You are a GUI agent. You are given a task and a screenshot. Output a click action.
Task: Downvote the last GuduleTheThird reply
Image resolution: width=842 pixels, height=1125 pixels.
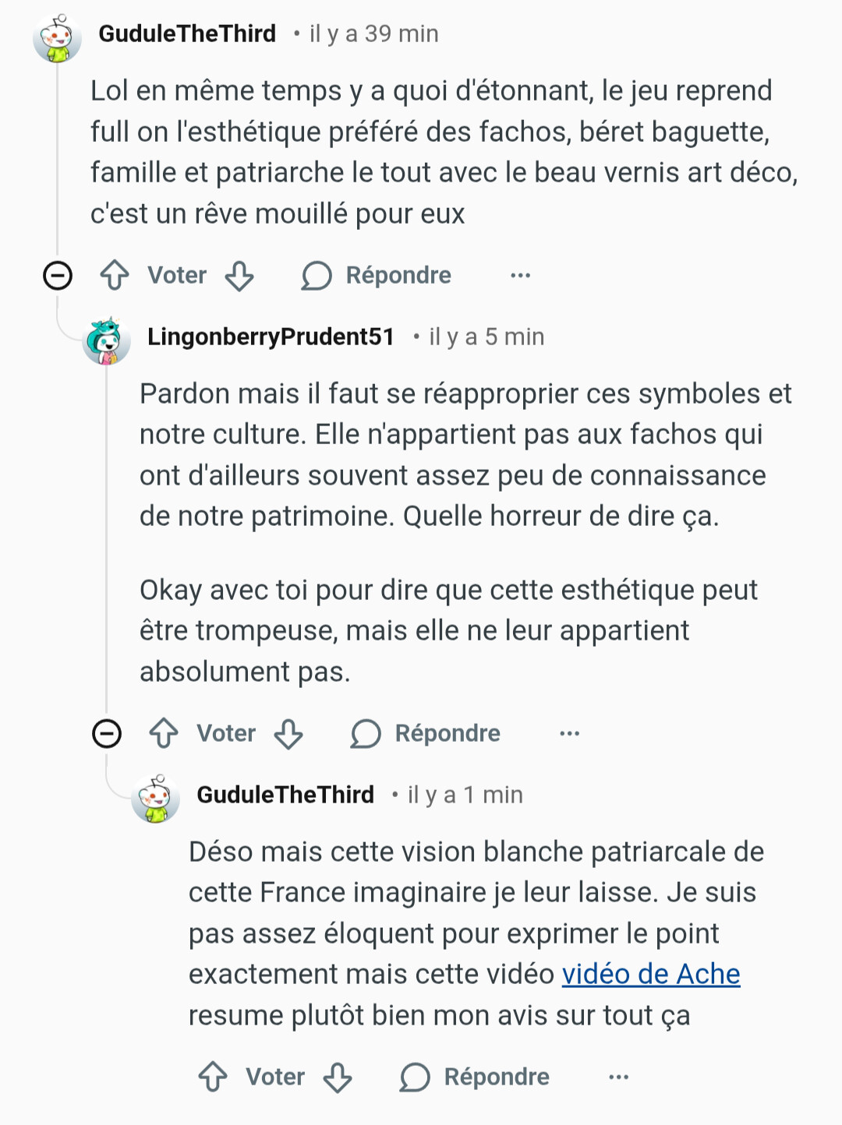point(338,1077)
